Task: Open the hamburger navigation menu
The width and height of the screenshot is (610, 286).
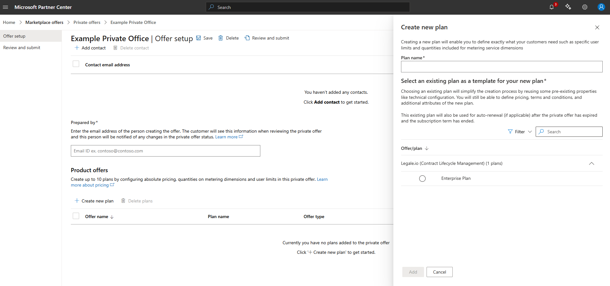Action: 5,7
